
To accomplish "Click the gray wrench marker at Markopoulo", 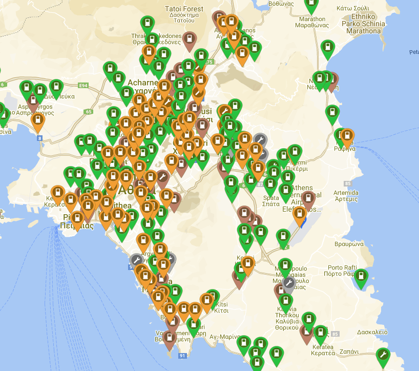I will pyautogui.click(x=288, y=285).
